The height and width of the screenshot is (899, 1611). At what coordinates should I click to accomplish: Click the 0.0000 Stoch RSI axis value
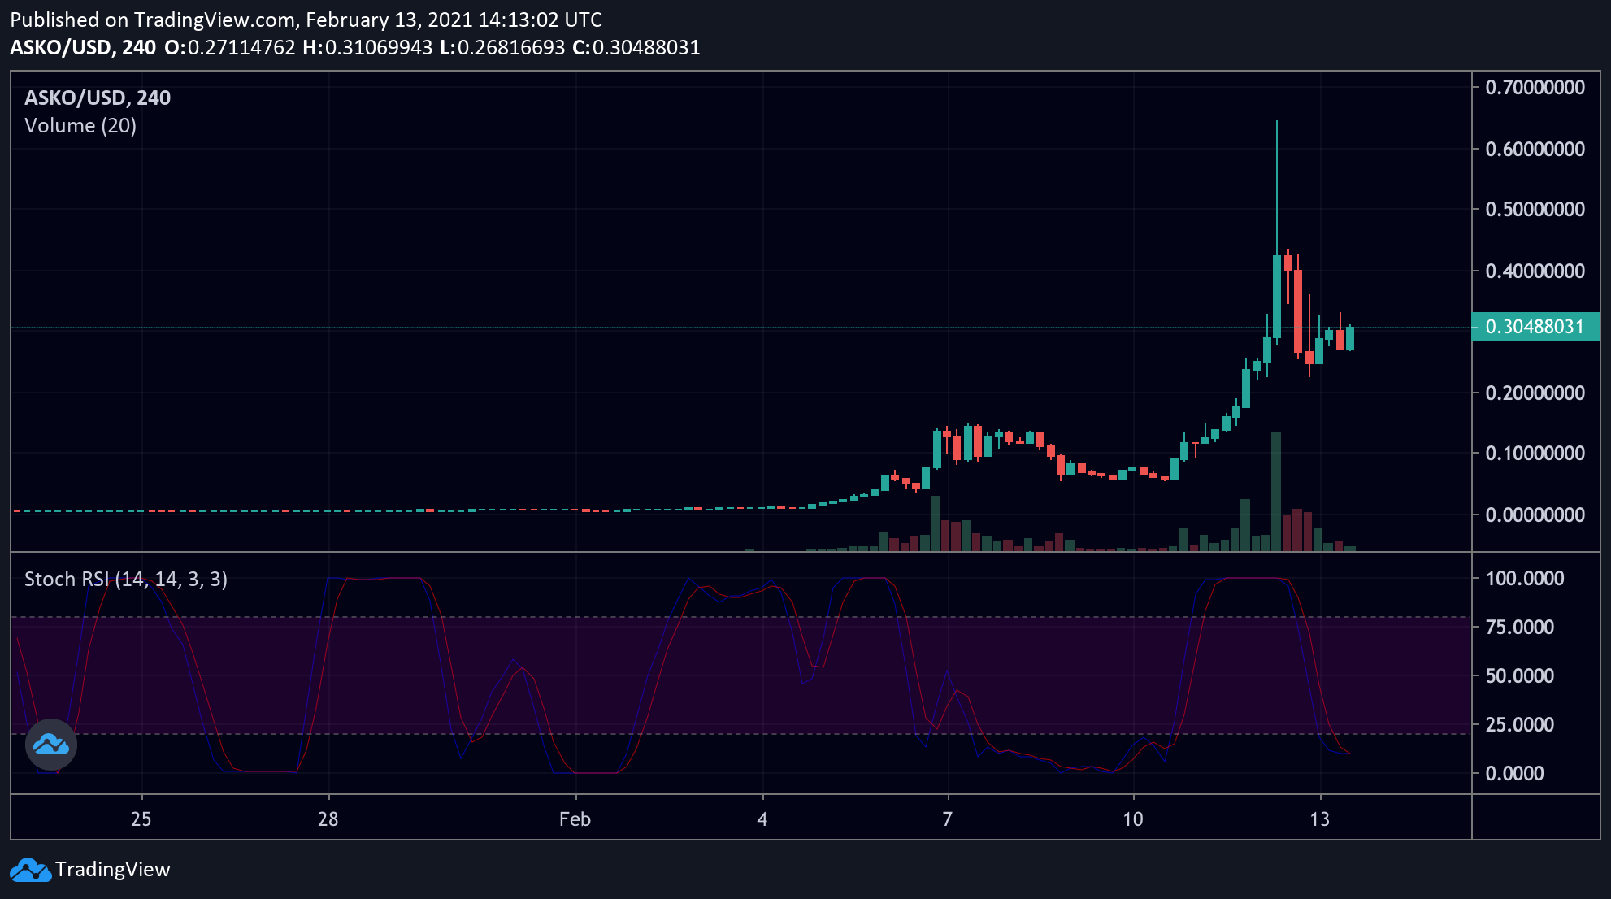pyautogui.click(x=1515, y=773)
